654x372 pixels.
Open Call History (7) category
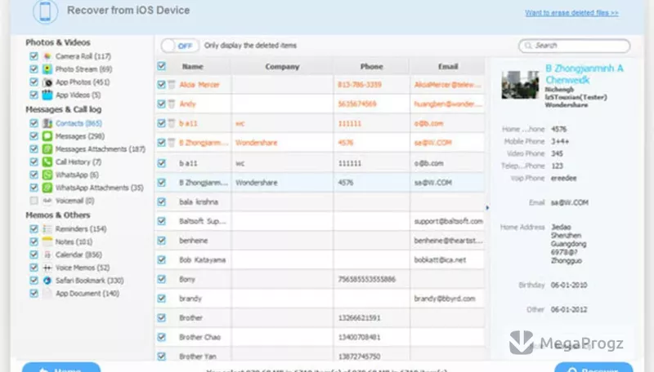click(78, 162)
